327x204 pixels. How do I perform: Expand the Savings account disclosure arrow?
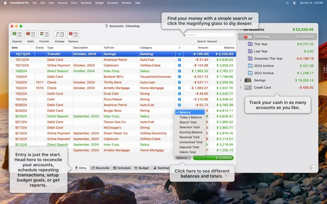click(x=241, y=80)
